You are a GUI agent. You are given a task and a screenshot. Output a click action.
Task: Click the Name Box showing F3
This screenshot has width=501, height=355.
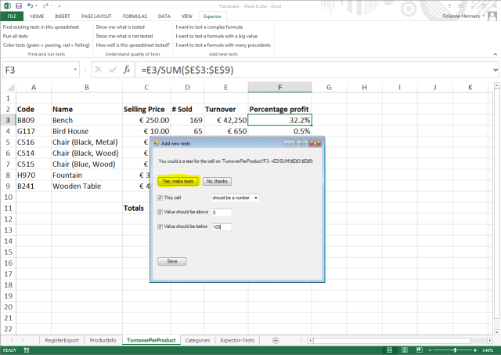(37, 70)
